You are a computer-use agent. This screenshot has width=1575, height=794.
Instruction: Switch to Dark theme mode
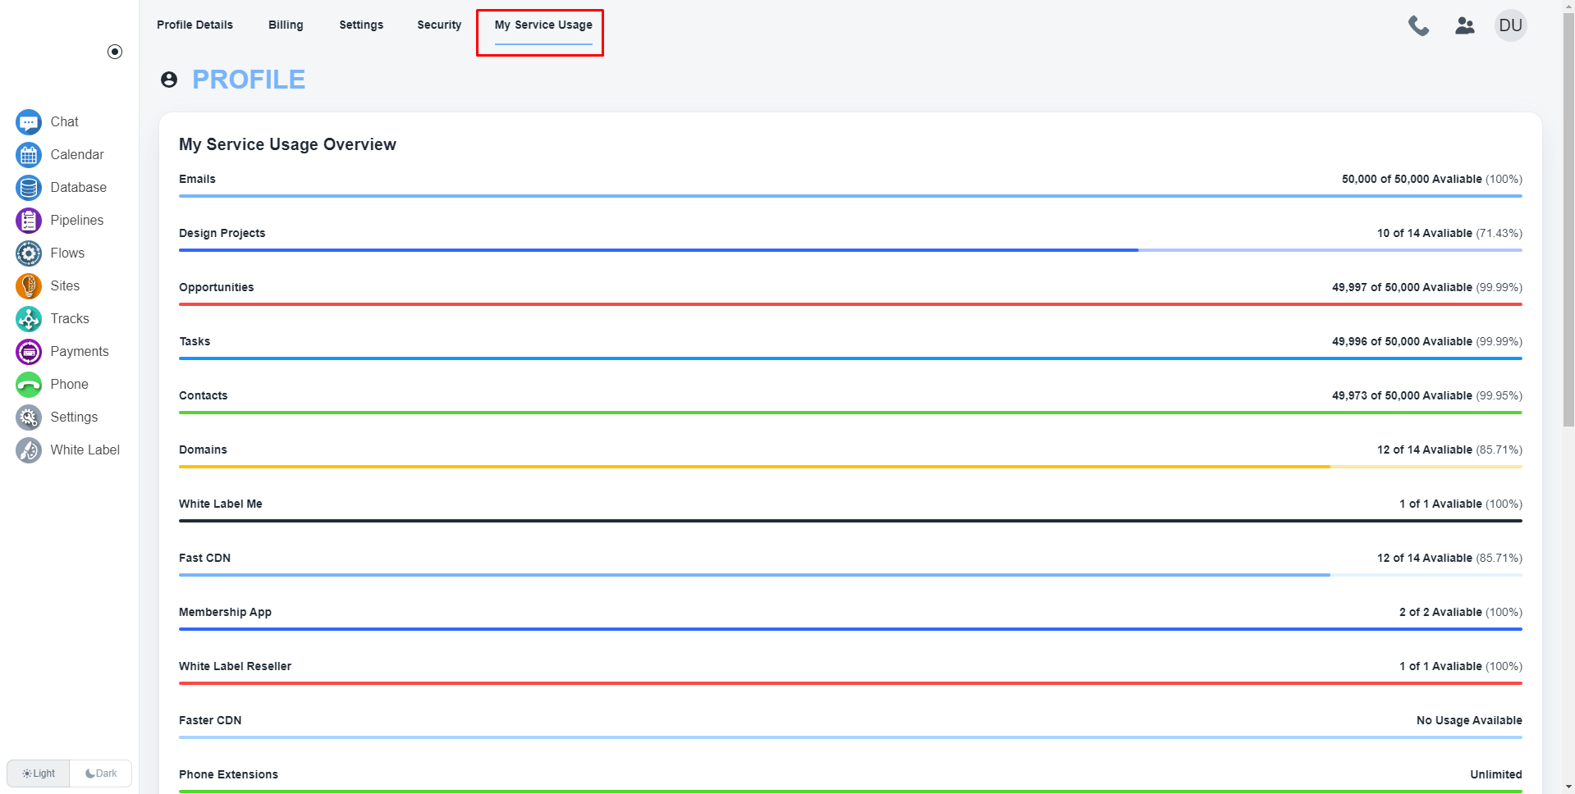[101, 773]
